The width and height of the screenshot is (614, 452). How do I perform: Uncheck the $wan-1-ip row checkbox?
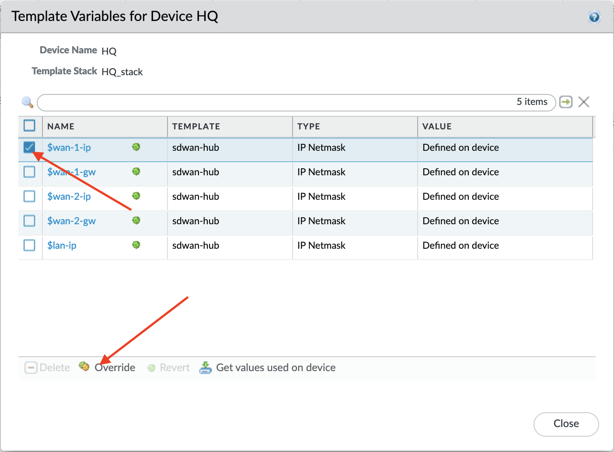29,147
